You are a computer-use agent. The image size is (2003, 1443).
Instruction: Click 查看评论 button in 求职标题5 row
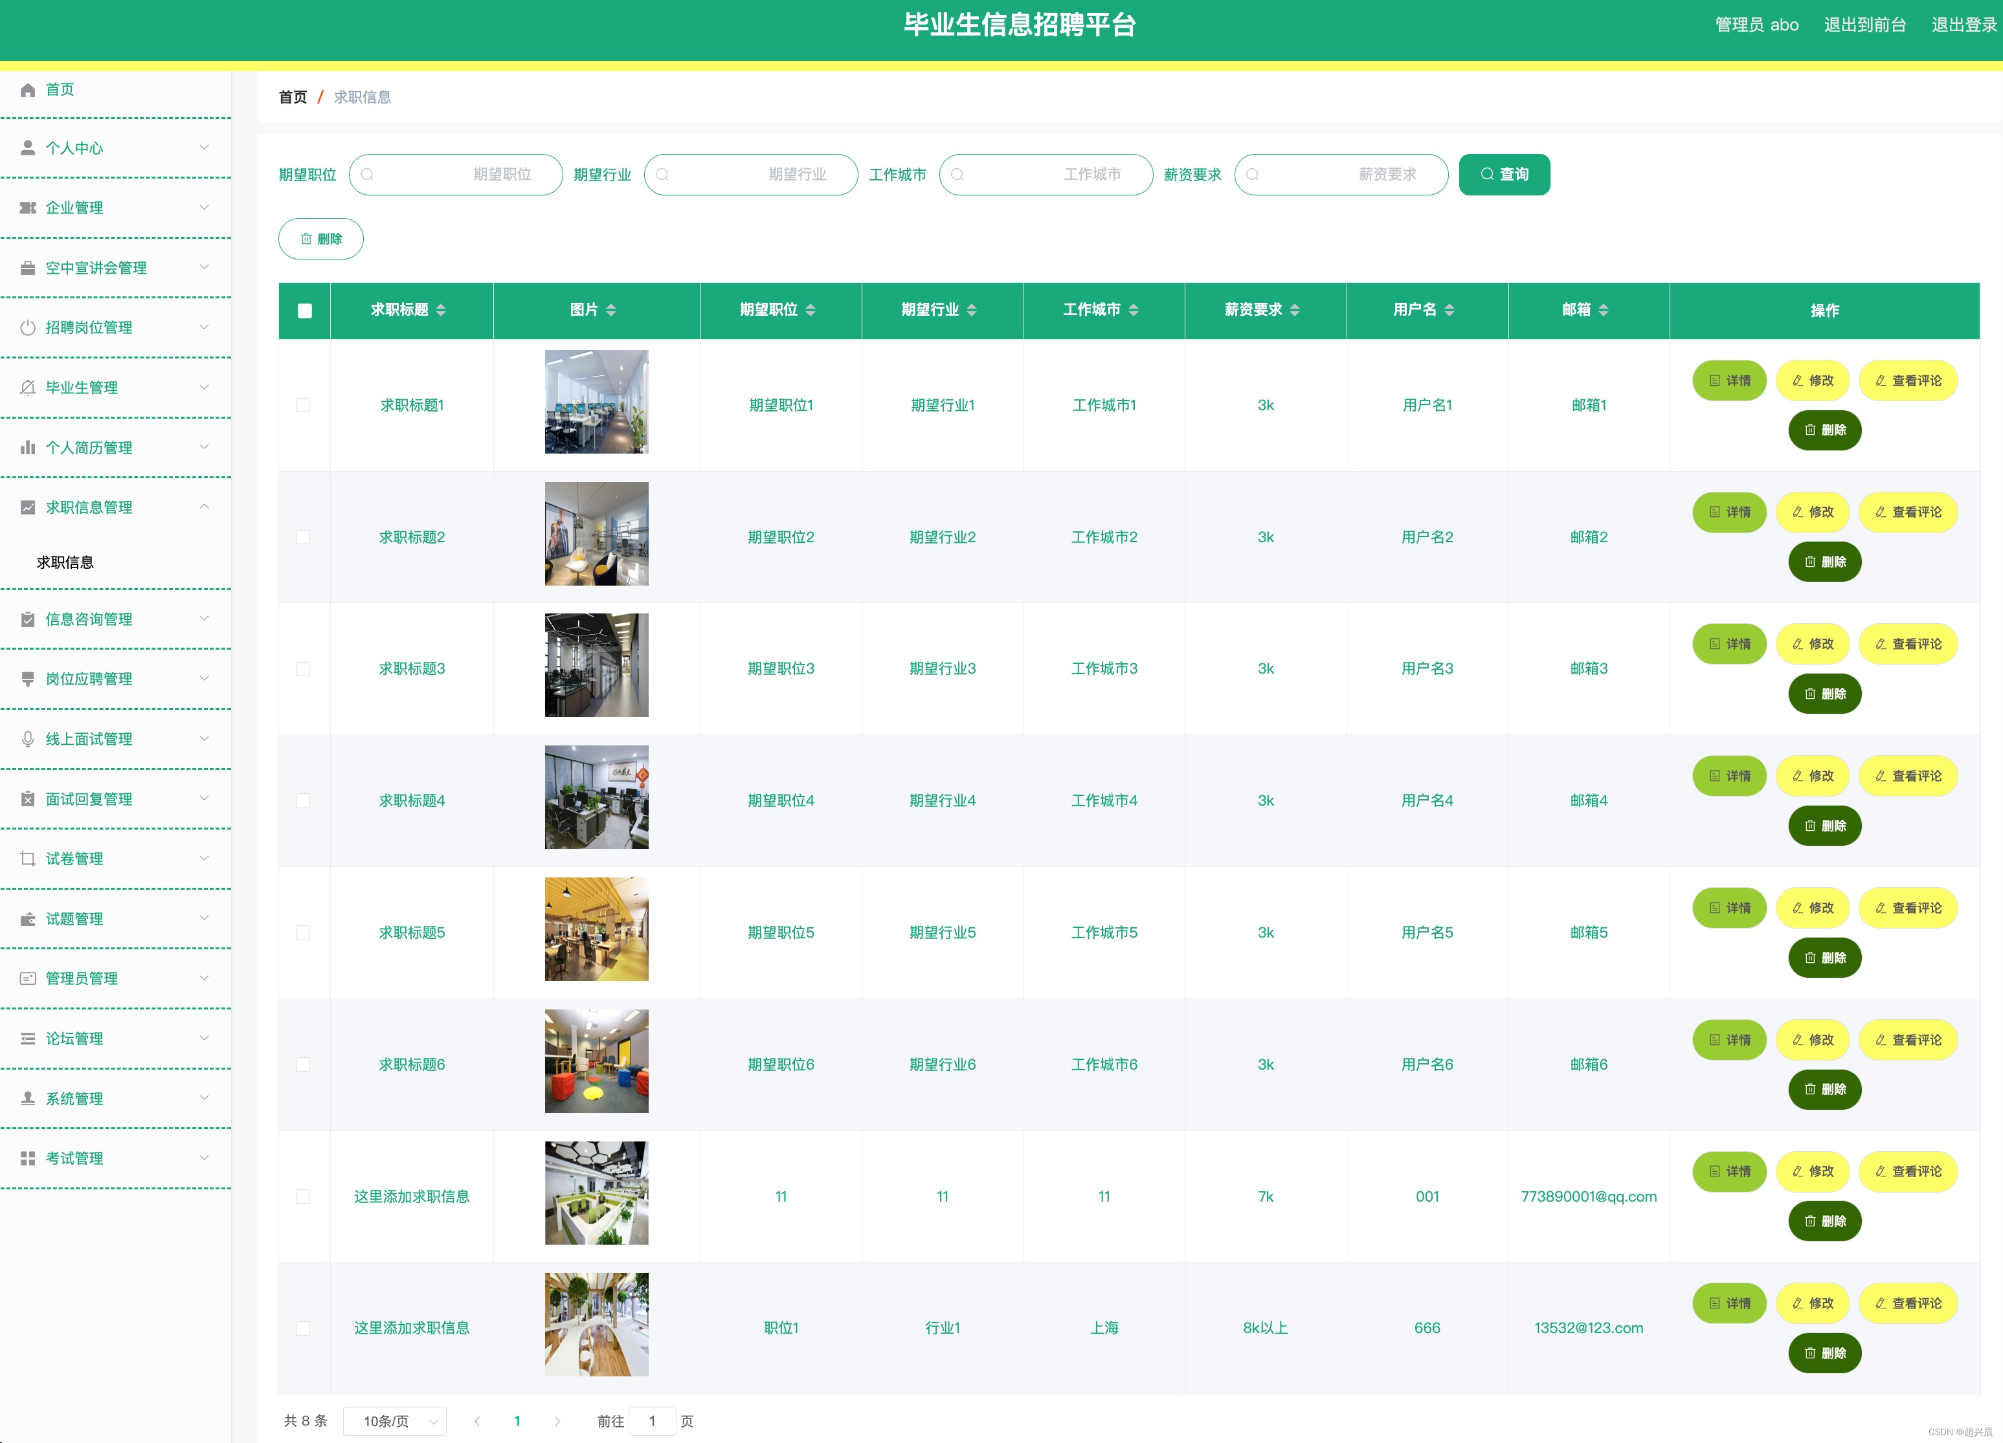tap(1908, 908)
